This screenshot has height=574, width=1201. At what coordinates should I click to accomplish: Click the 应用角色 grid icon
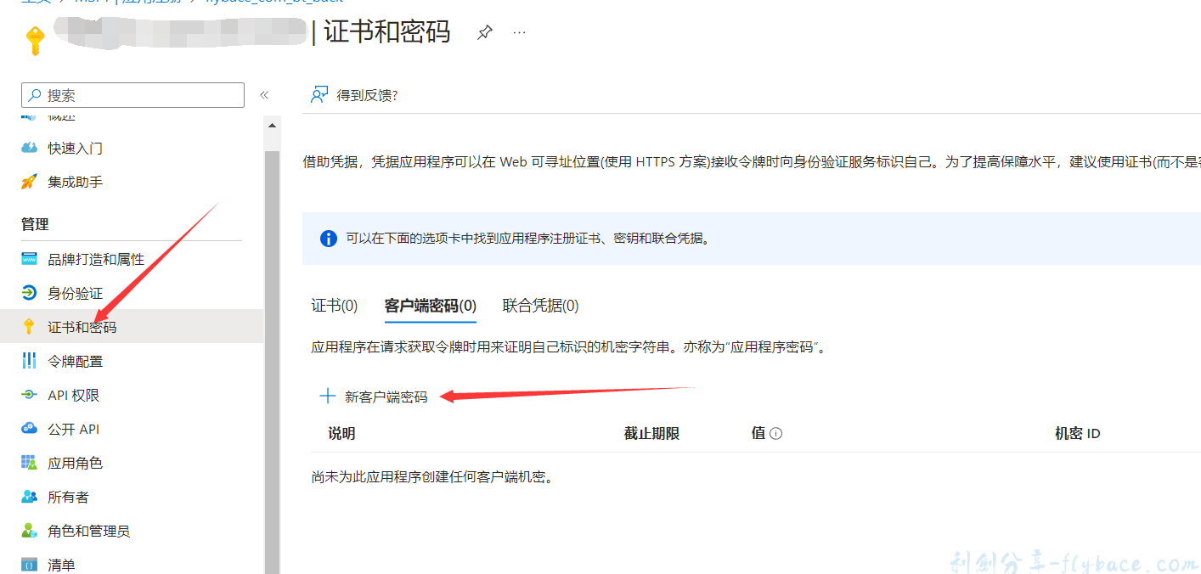tap(30, 463)
